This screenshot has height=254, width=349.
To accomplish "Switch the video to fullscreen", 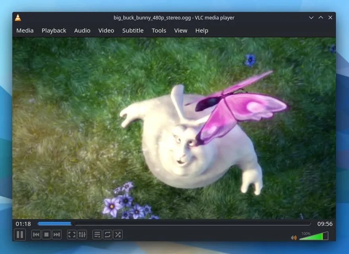I will coord(72,235).
